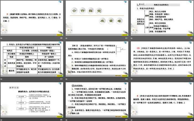Screen dimensions: 194x121
Task: Click the animation star icon under slide 15
Action: coord(132,79)
